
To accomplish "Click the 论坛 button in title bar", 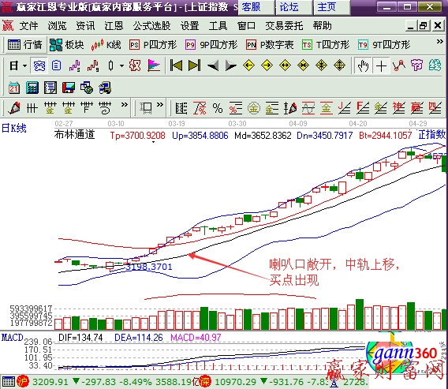I will click(293, 7).
